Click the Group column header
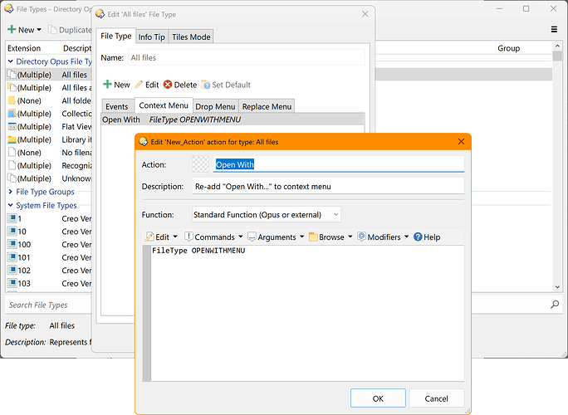568x415 pixels. 523,48
